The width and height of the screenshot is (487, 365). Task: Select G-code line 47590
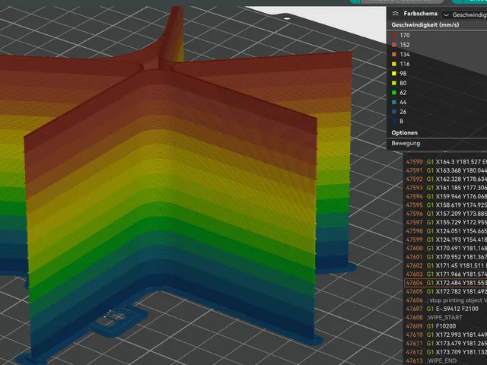coord(446,162)
